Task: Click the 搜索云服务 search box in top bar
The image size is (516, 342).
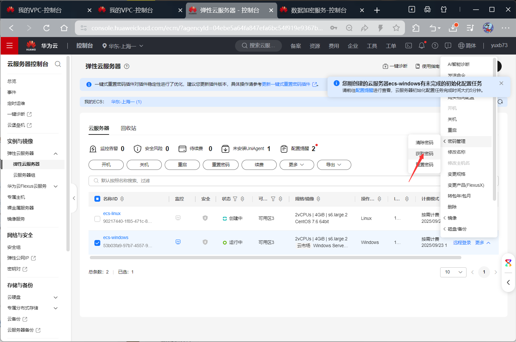Action: [x=258, y=46]
